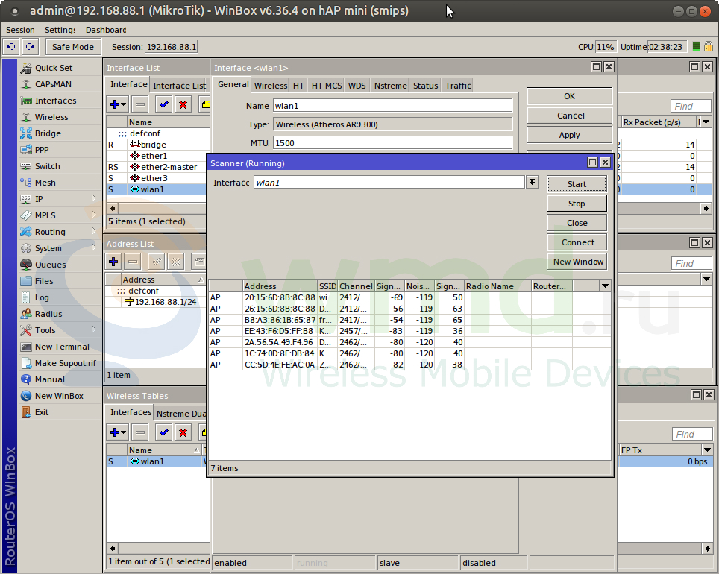The image size is (719, 574).
Task: Switch to Wireless tab in wlan1 dialog
Action: [271, 86]
